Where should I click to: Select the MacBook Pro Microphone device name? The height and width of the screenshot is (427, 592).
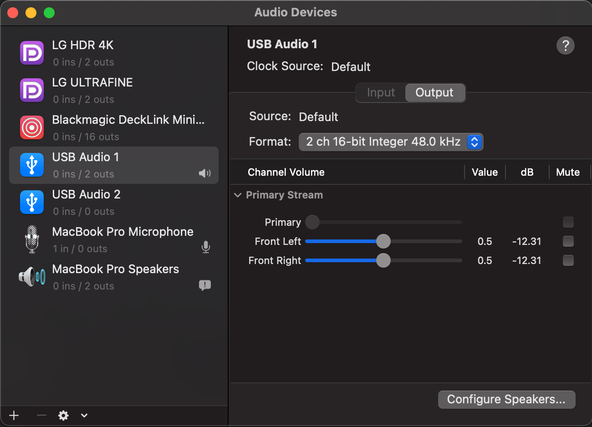tap(122, 232)
